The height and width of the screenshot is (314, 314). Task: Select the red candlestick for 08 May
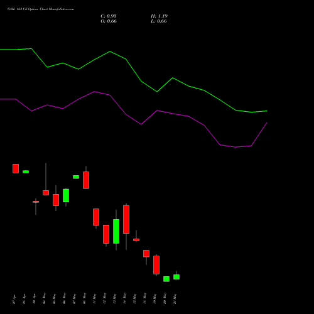pos(86,180)
